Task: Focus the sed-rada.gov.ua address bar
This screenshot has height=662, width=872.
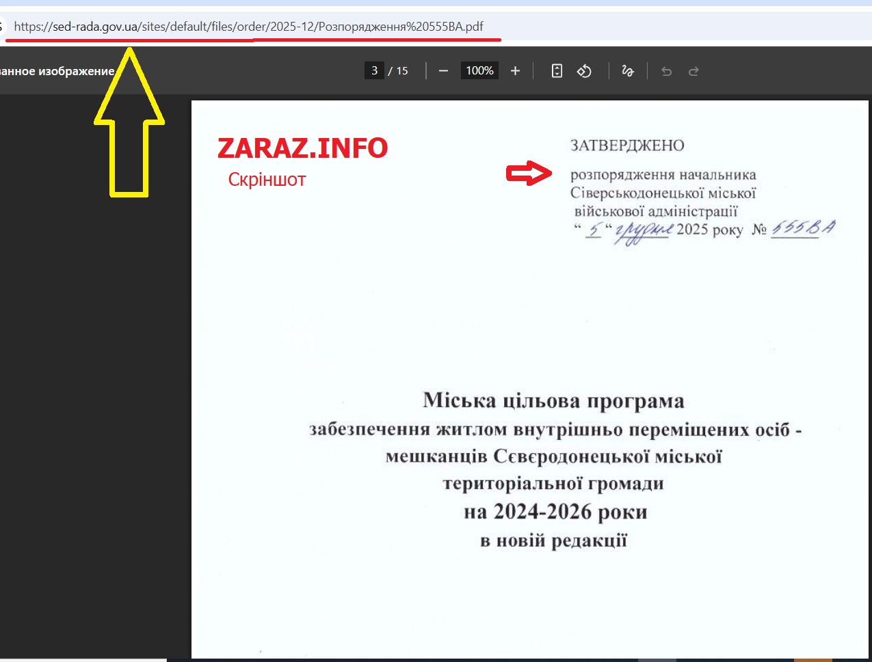Action: click(x=248, y=27)
